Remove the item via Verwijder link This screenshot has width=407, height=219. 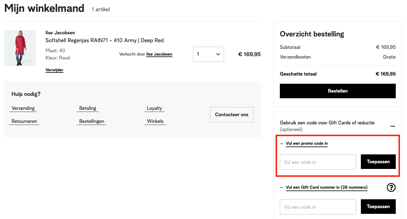point(54,70)
